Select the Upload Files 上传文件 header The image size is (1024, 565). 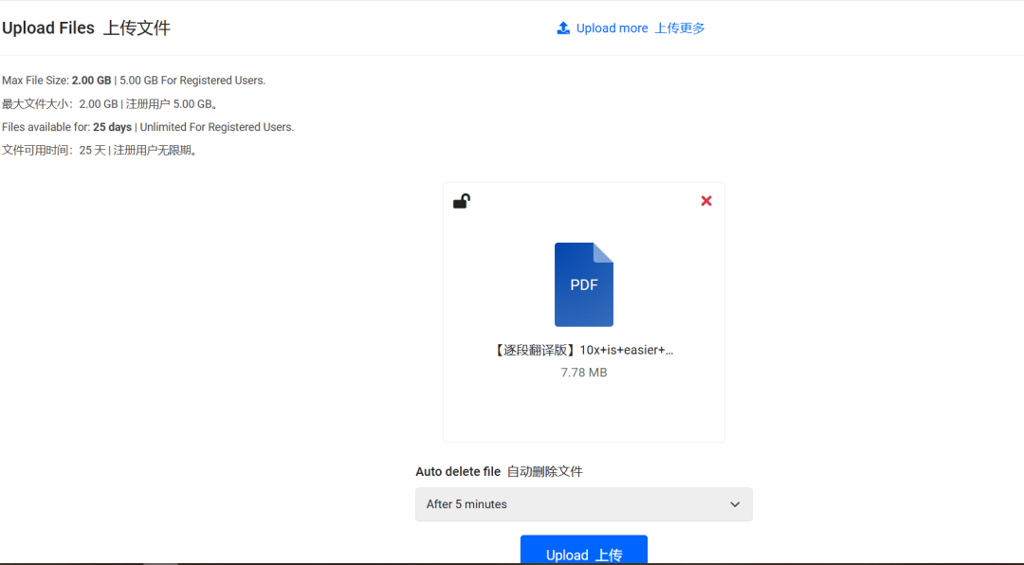pos(86,27)
